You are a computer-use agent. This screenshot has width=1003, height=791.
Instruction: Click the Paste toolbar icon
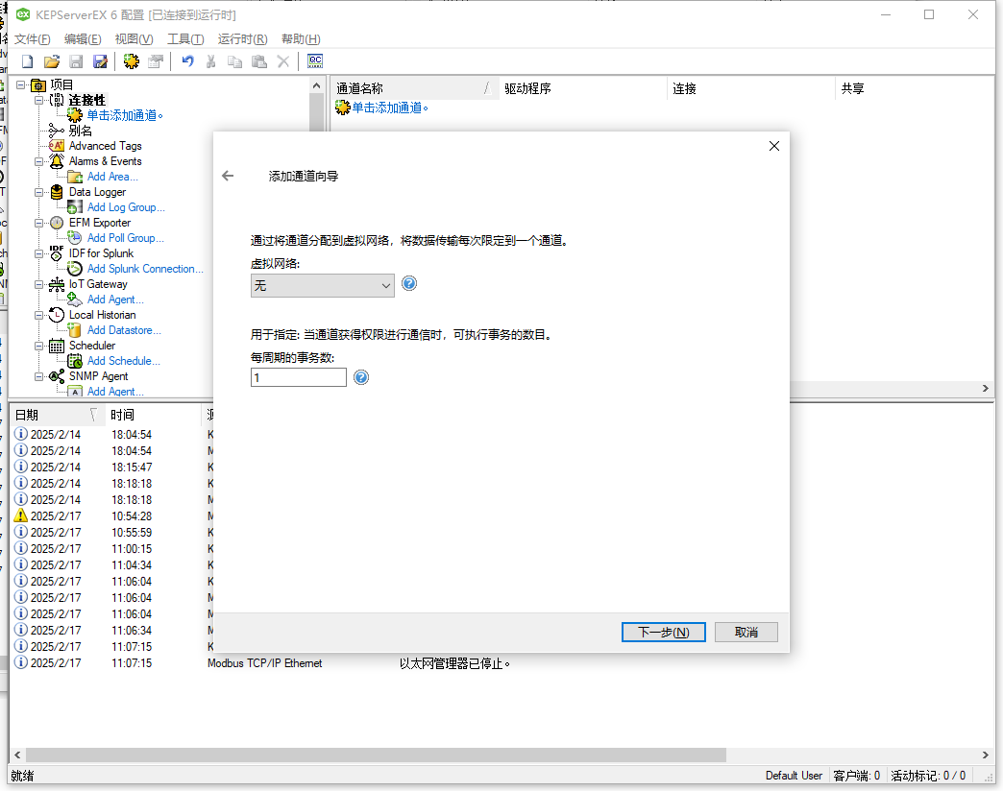click(x=259, y=61)
